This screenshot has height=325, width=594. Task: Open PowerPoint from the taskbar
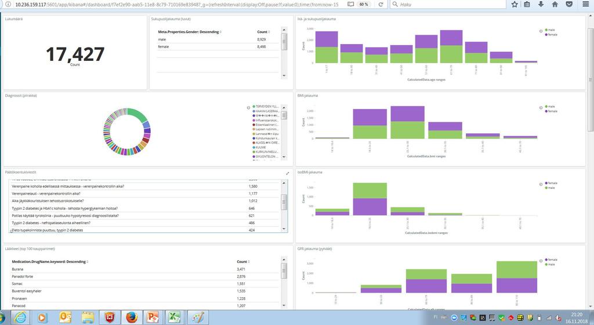(x=154, y=317)
